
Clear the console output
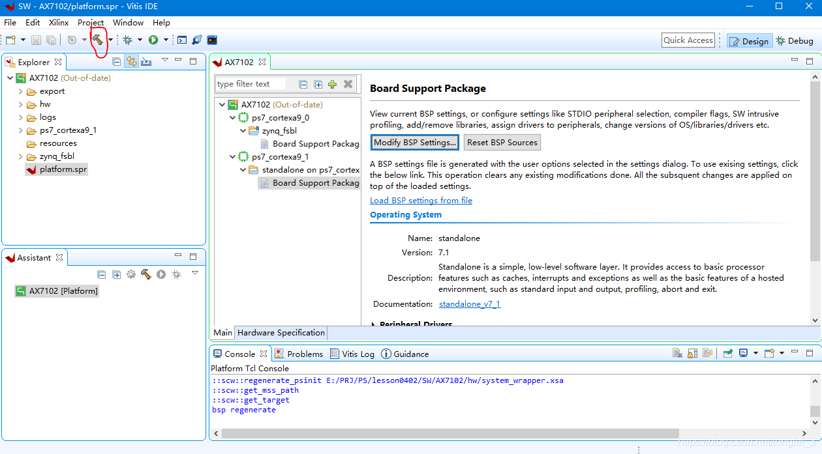(678, 353)
